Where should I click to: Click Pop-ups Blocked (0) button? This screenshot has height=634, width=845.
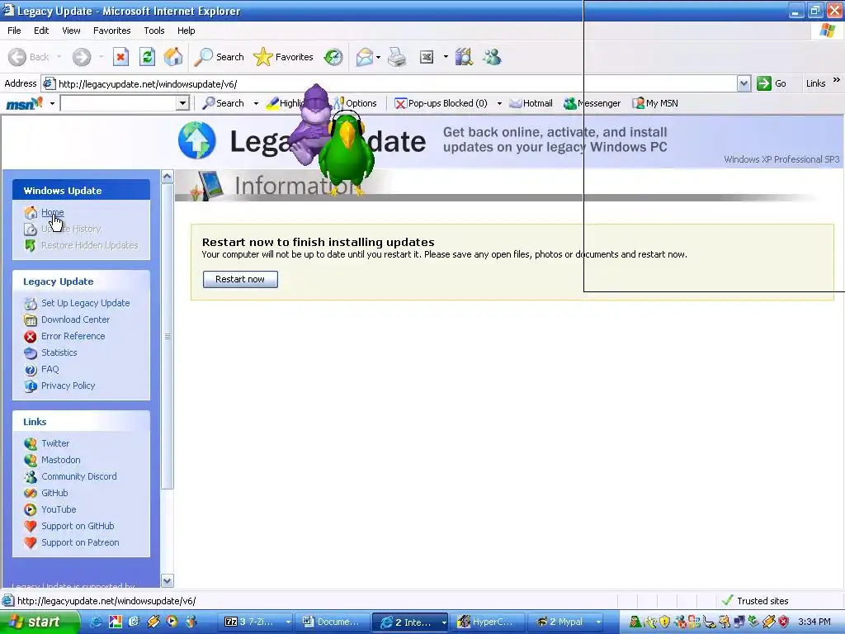pos(441,103)
